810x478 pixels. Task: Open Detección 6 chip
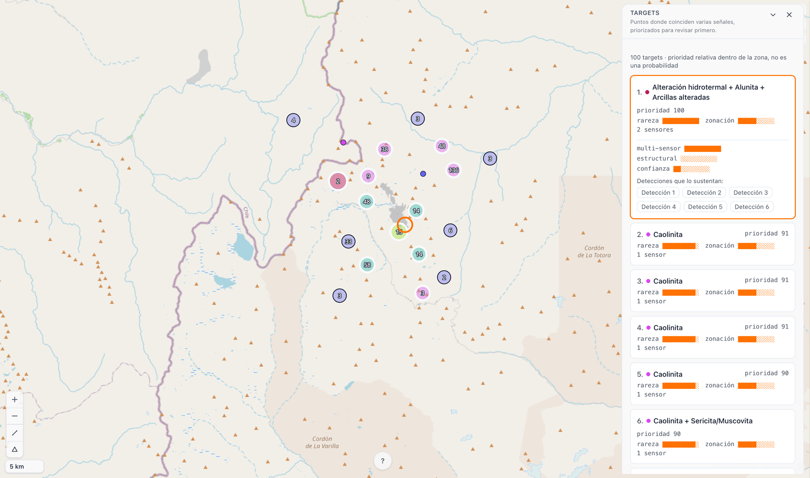[x=752, y=207]
